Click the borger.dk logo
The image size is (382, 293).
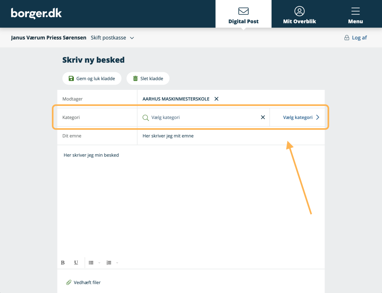36,13
